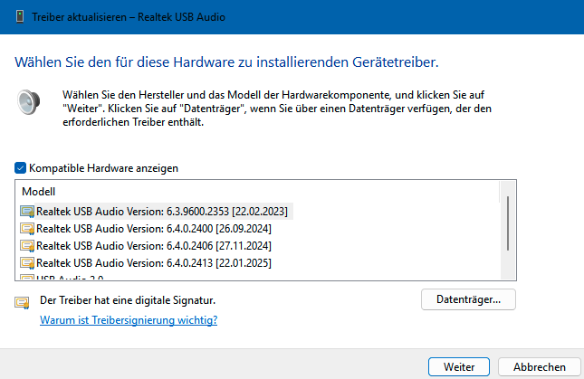Click digital signature certificate icon below list
The image size is (584, 379).
(x=22, y=303)
